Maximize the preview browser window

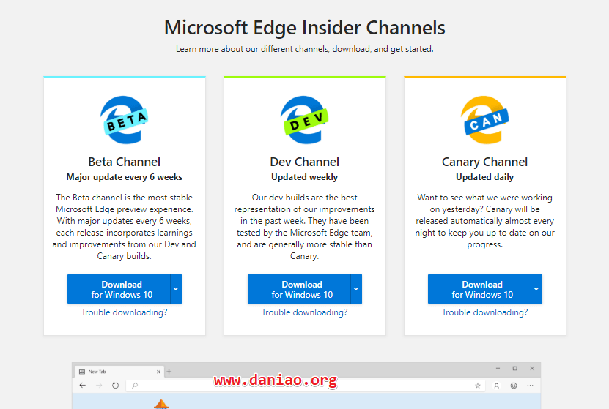(x=514, y=368)
